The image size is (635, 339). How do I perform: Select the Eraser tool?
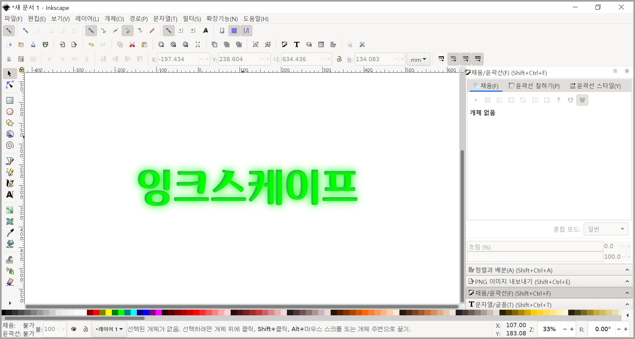click(x=10, y=282)
